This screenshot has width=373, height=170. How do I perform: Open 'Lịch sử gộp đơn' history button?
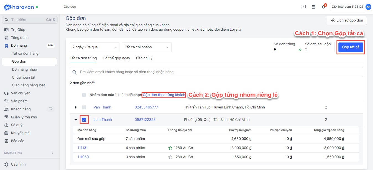347,20
